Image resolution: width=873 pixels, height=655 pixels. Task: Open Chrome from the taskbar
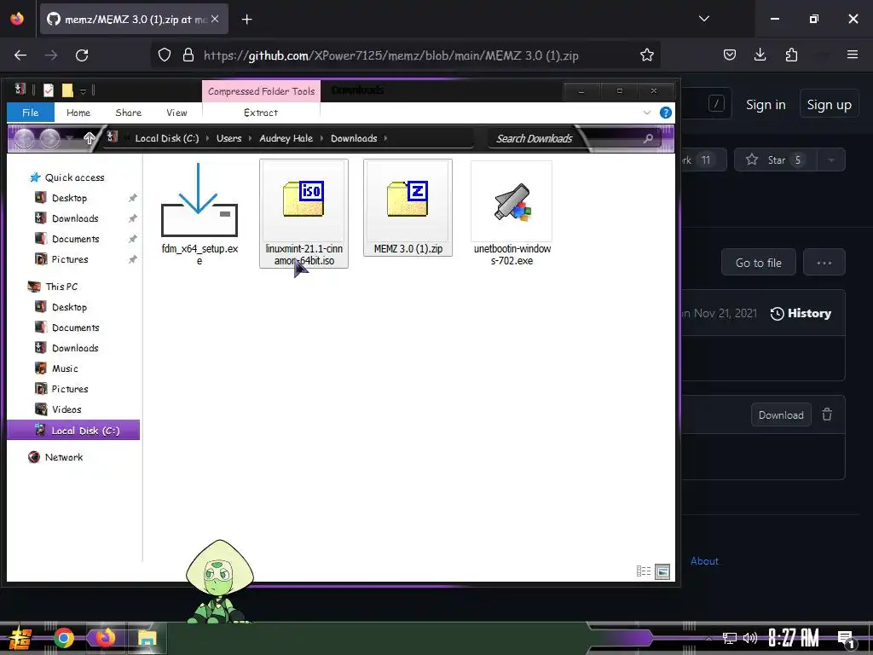point(63,638)
